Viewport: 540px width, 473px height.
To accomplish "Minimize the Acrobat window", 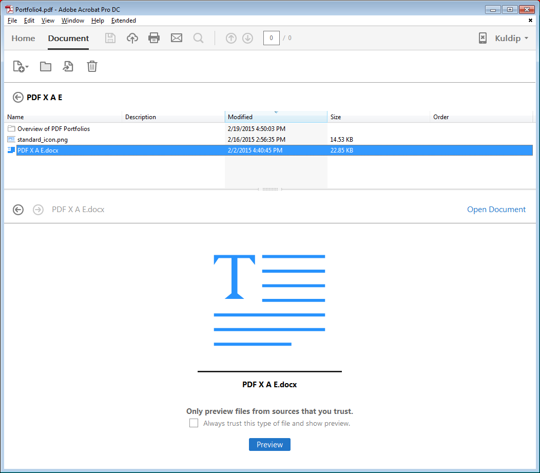I will (x=493, y=10).
